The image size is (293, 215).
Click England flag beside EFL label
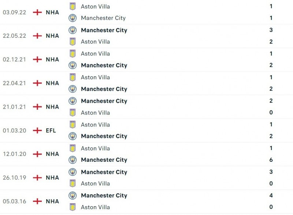point(37,131)
